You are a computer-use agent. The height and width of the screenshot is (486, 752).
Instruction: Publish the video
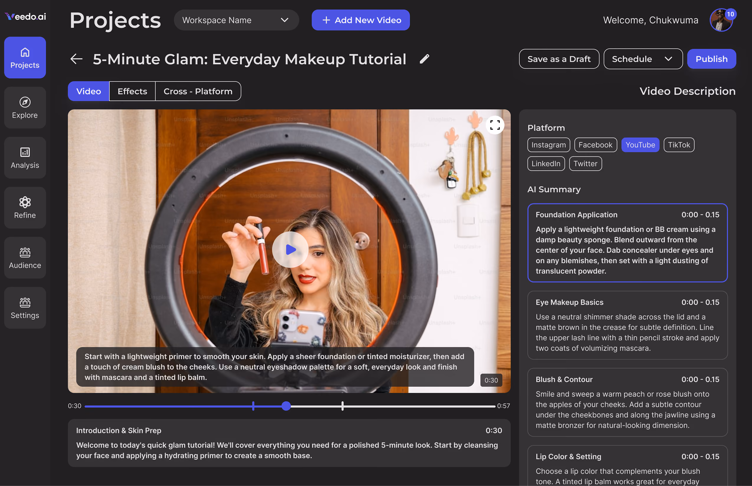(x=712, y=59)
